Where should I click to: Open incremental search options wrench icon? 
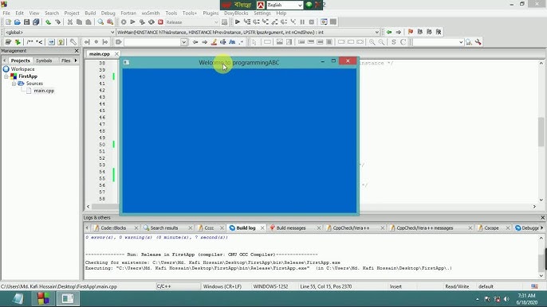click(478, 42)
